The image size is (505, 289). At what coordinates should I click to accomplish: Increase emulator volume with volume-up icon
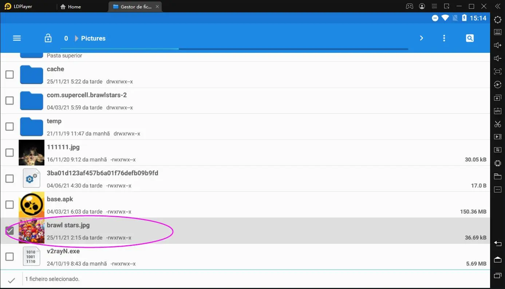click(x=498, y=45)
